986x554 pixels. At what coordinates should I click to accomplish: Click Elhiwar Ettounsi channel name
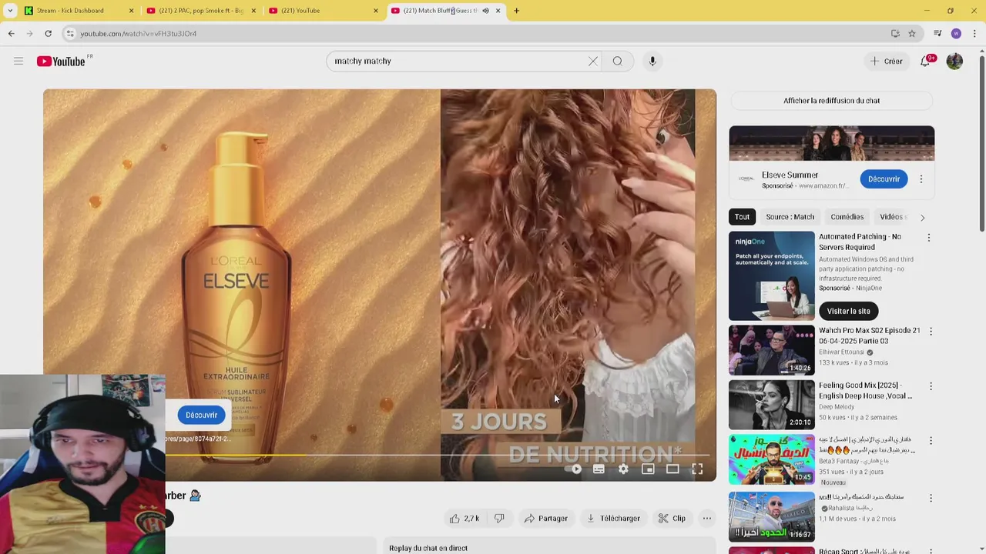pyautogui.click(x=841, y=352)
